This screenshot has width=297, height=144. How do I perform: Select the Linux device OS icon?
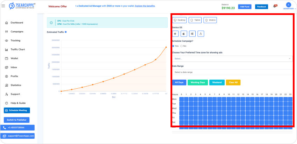click(201, 34)
